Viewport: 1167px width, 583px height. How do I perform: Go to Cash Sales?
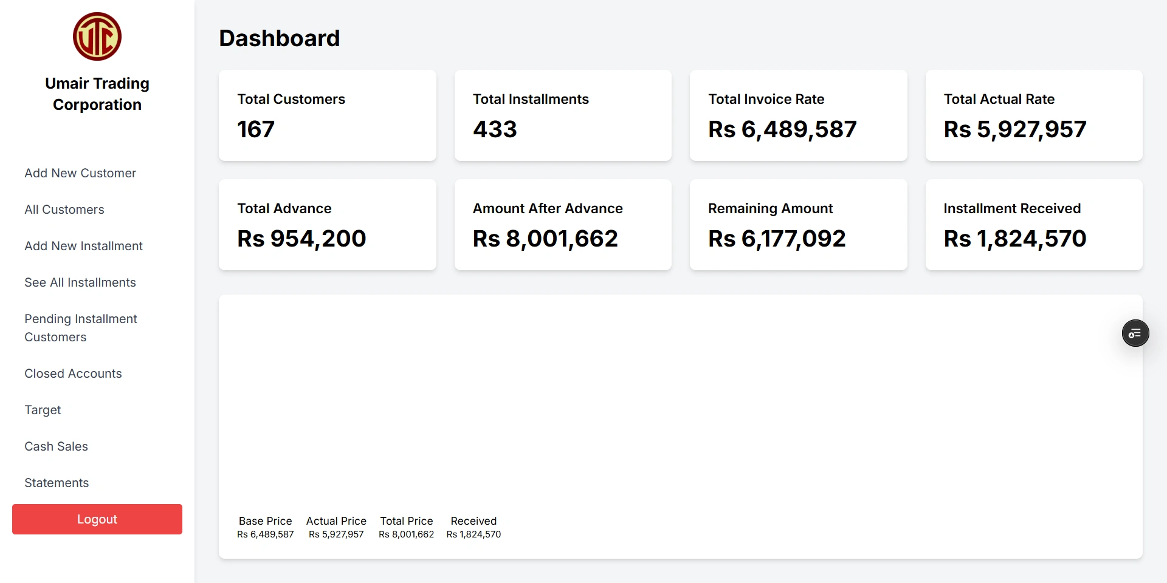56,446
